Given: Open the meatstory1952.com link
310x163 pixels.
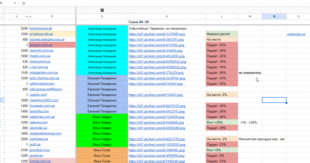Looking at the screenshot, I should tap(44, 100).
